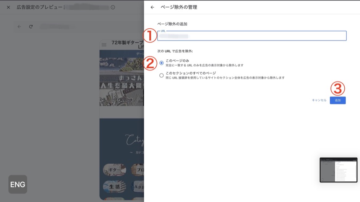Click the blog header banner image
This screenshot has width=360, height=202.
(x=121, y=81)
